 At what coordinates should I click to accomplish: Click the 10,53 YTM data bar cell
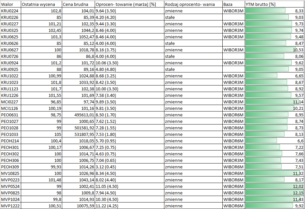[274, 50]
